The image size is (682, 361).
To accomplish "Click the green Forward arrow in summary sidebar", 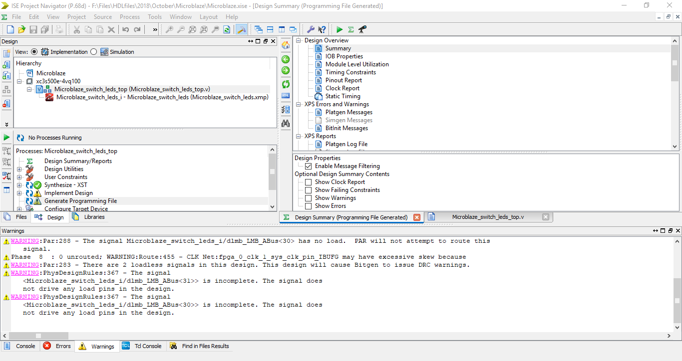I will pos(286,70).
